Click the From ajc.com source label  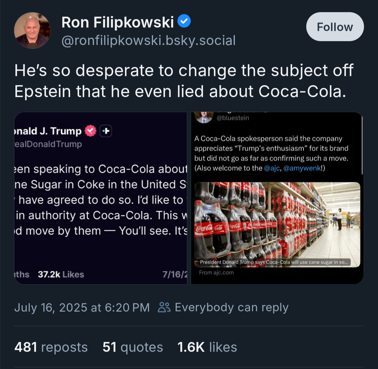216,273
